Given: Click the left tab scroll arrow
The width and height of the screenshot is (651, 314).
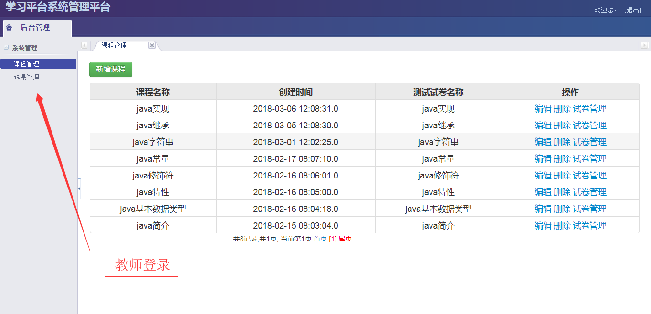Looking at the screenshot, I should coord(84,45).
